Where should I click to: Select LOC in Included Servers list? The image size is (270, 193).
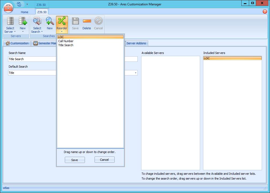[232, 58]
